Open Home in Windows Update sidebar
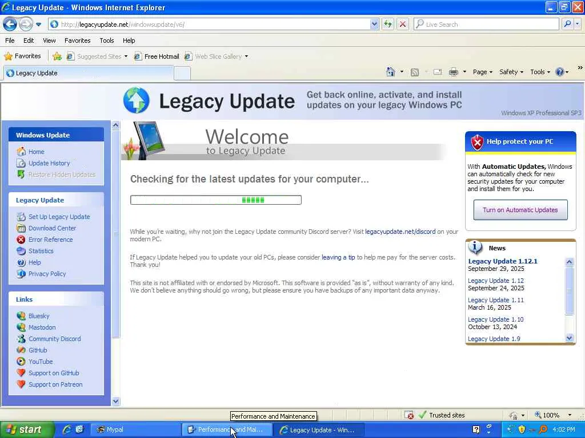585x438 pixels. click(36, 152)
